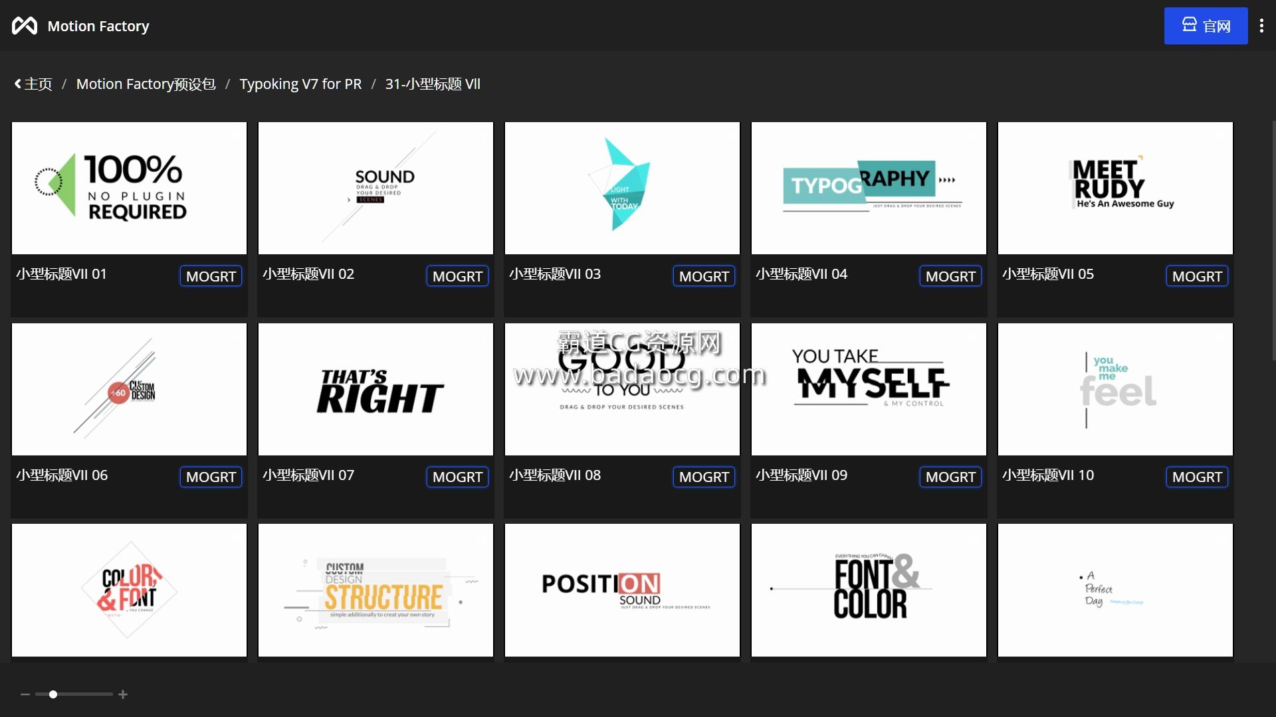The image size is (1276, 717).
Task: Select the FONT & COLOR thumbnail
Action: (x=869, y=590)
